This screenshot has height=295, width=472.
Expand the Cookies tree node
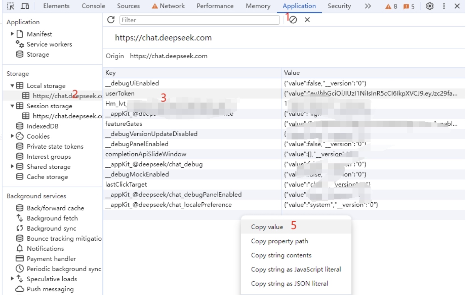pyautogui.click(x=12, y=136)
